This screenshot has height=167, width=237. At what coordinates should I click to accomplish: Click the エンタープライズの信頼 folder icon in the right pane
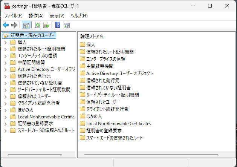83,59
